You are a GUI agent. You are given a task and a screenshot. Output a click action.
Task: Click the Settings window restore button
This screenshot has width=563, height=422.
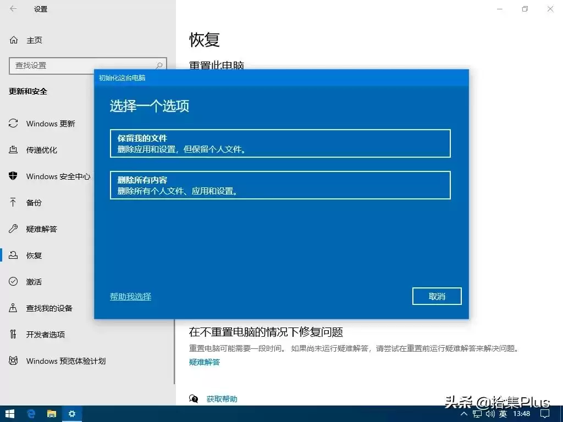[x=525, y=9]
